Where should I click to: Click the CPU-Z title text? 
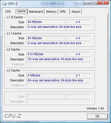coord(13,4)
